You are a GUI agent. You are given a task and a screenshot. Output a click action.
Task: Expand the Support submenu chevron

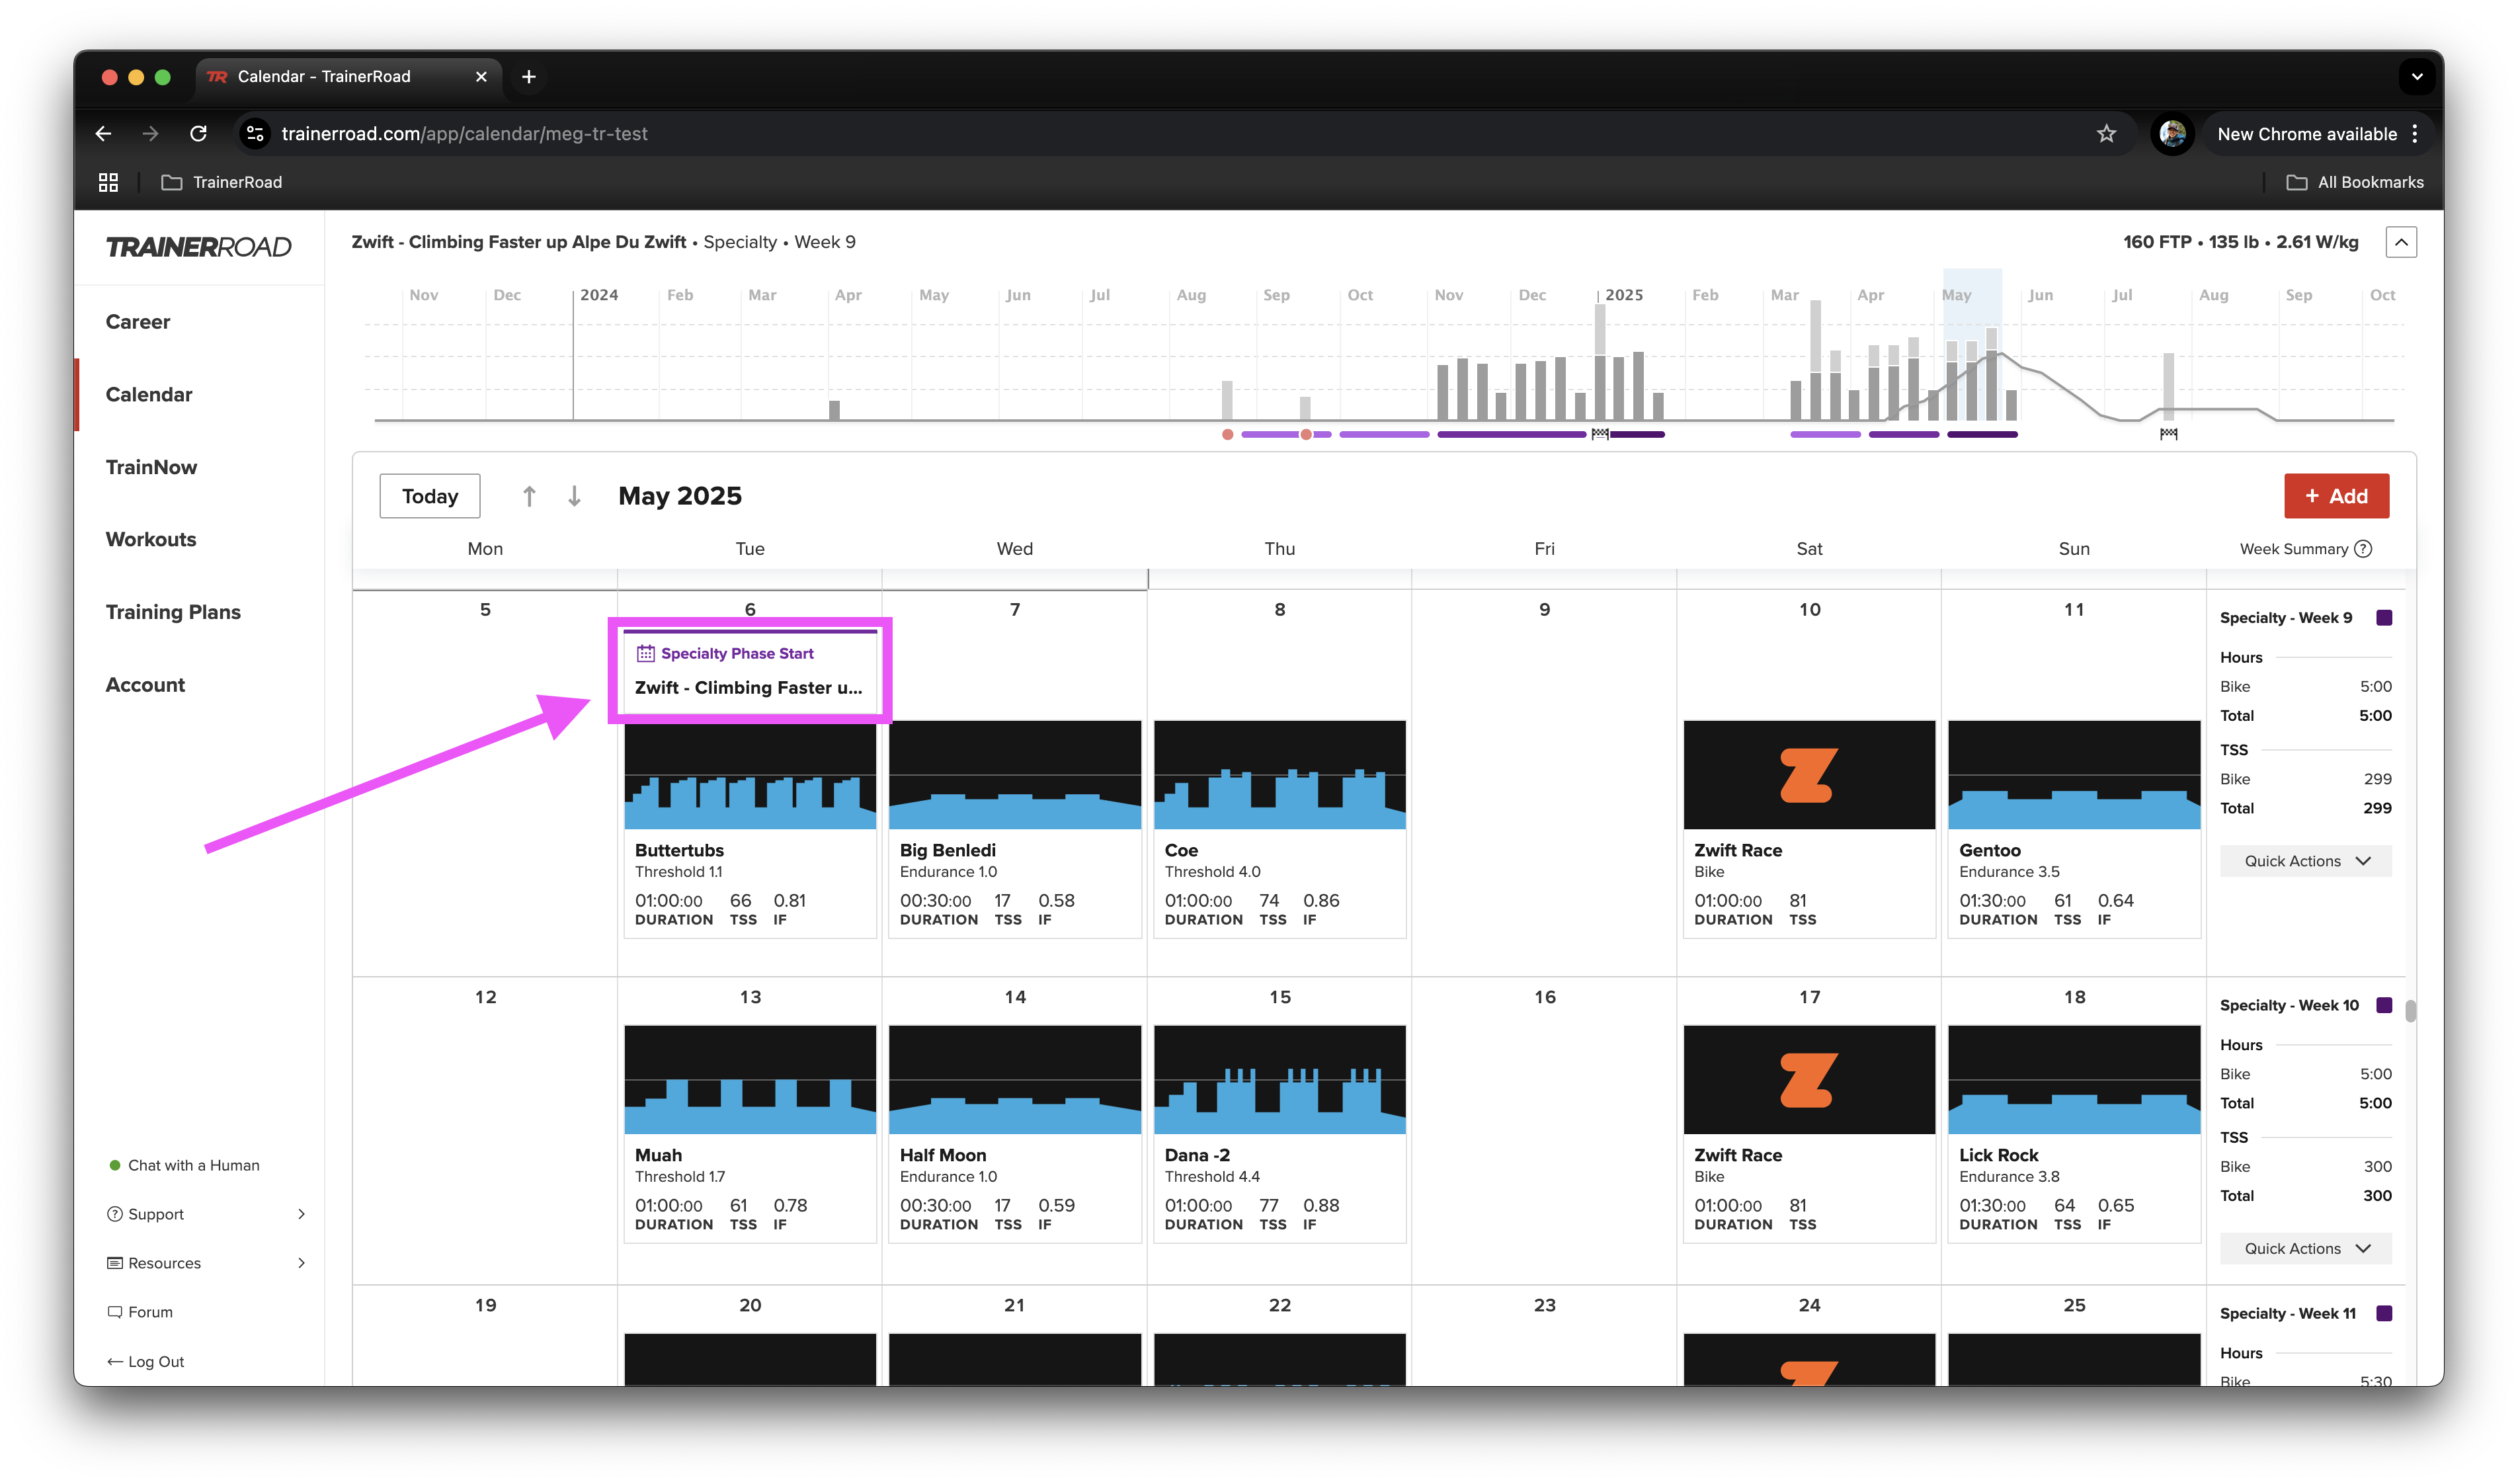(x=301, y=1214)
